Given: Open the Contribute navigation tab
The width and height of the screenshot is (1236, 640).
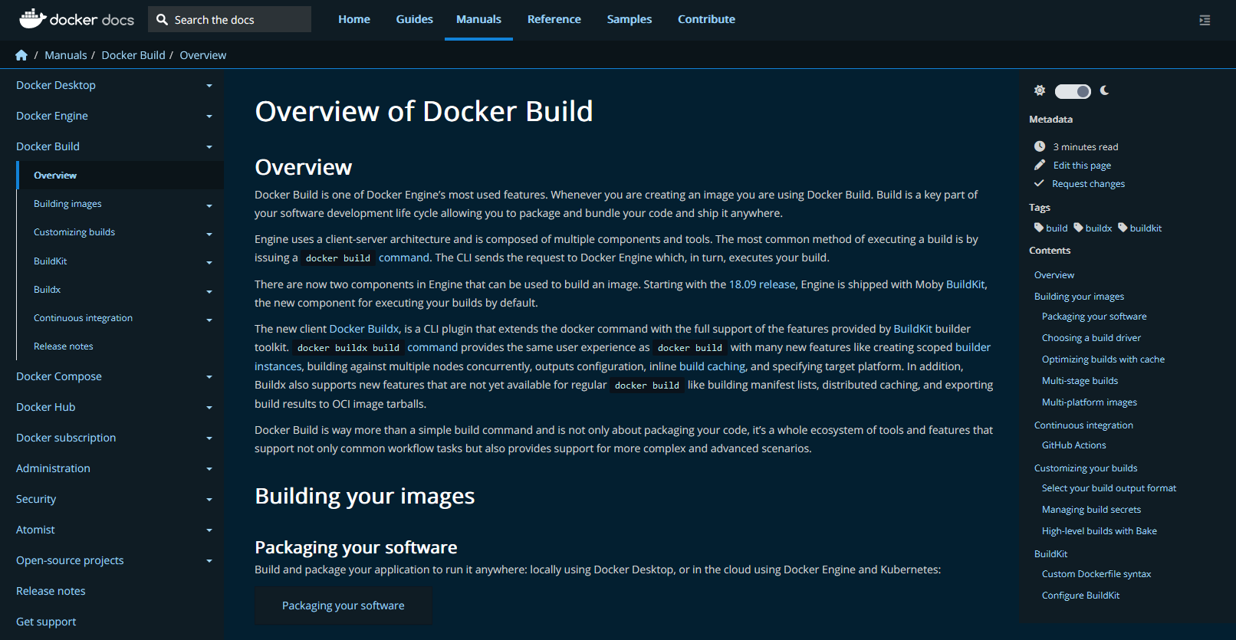Looking at the screenshot, I should [706, 19].
